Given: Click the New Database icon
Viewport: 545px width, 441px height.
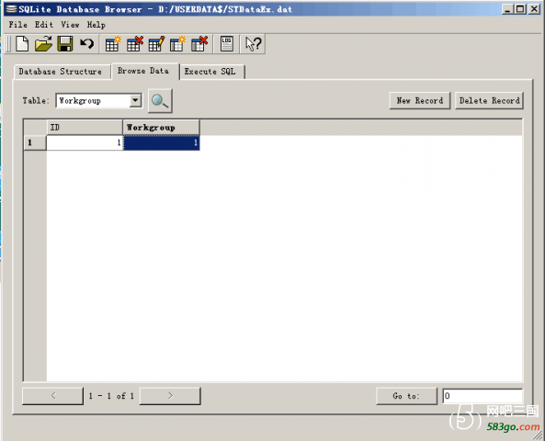Looking at the screenshot, I should (22, 44).
